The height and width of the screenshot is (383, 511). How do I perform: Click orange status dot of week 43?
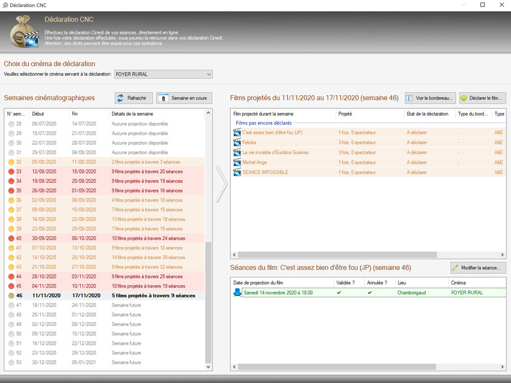(x=11, y=267)
